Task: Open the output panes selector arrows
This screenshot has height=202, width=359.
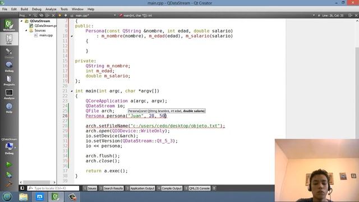Action: 214,189
